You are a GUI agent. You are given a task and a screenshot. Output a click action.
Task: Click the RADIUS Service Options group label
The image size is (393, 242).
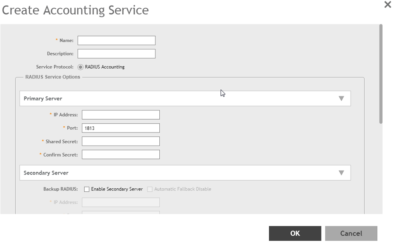[53, 77]
